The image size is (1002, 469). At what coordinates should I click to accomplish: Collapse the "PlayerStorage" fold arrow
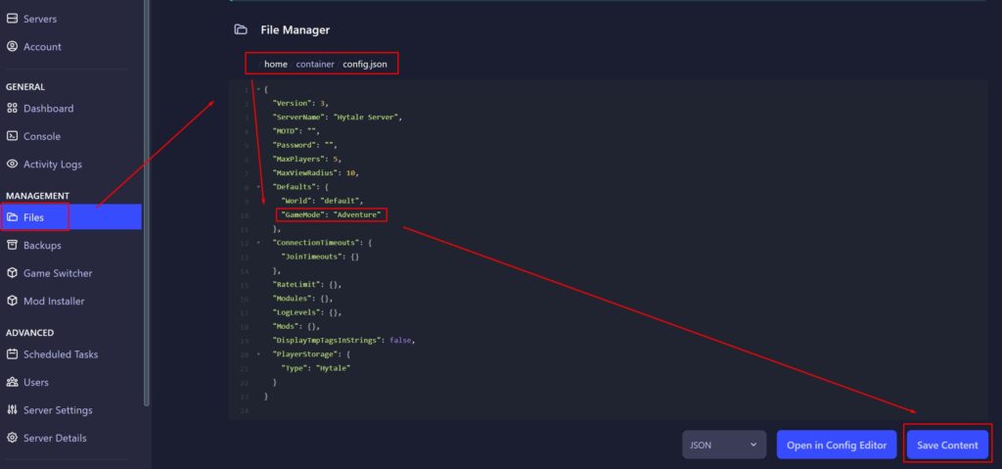[x=258, y=353]
